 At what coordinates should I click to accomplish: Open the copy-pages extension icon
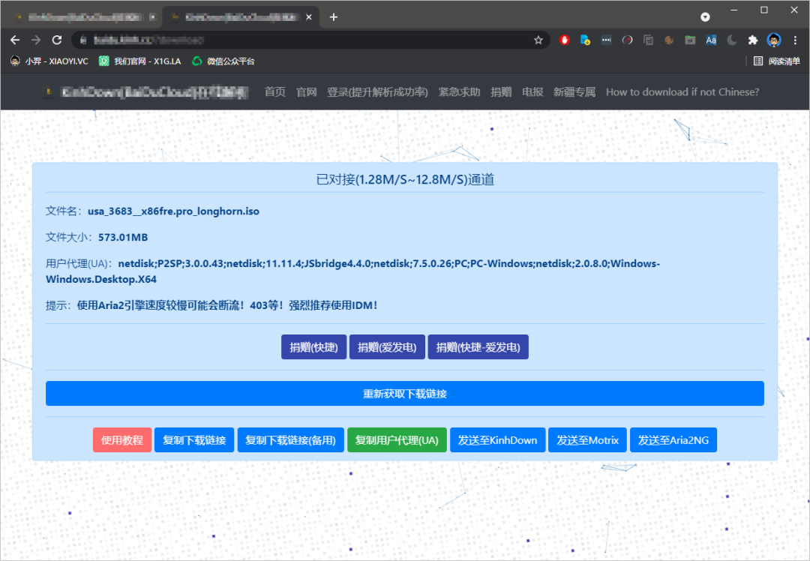(648, 40)
